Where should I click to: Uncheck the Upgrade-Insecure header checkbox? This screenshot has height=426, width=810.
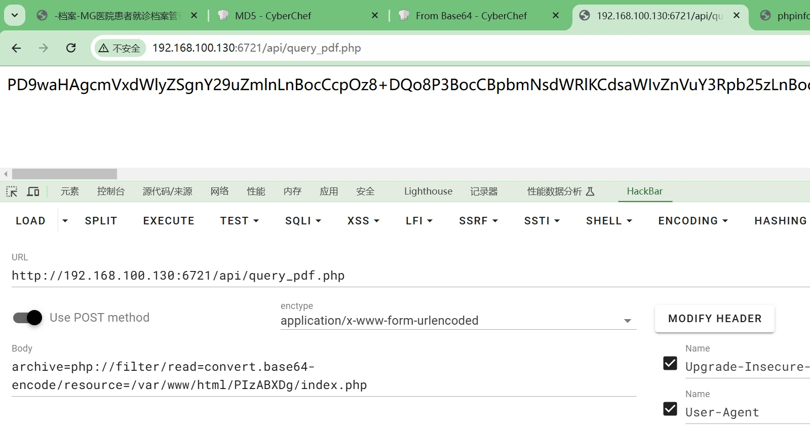point(670,363)
